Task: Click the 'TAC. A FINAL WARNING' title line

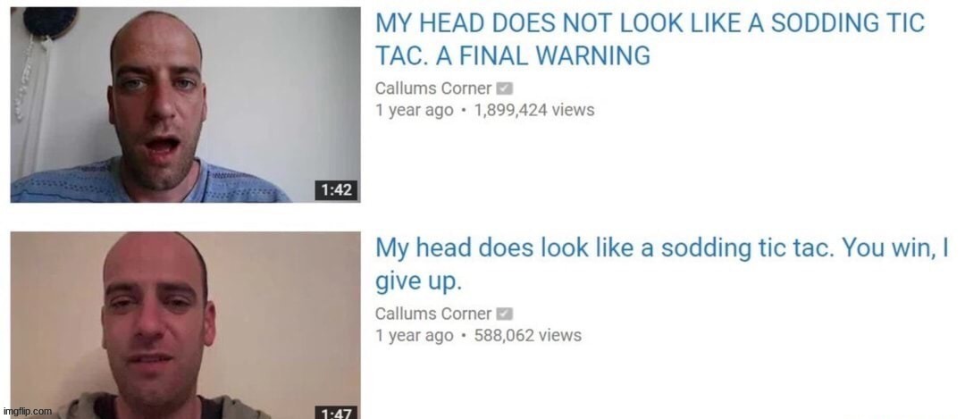Action: coord(513,56)
